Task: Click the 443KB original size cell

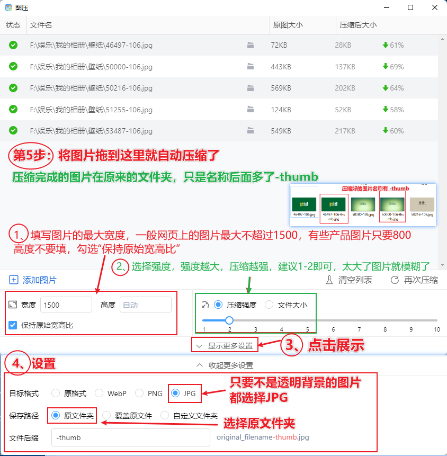Action: click(281, 67)
